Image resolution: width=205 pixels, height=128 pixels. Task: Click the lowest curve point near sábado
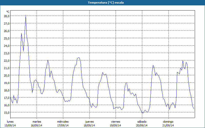coord(143,113)
